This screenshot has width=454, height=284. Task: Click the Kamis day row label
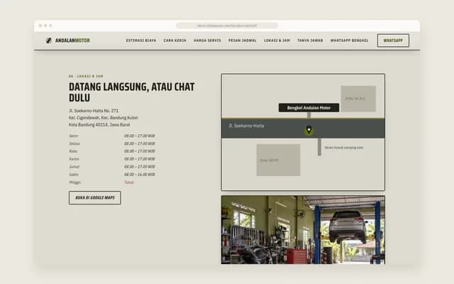pyautogui.click(x=74, y=159)
